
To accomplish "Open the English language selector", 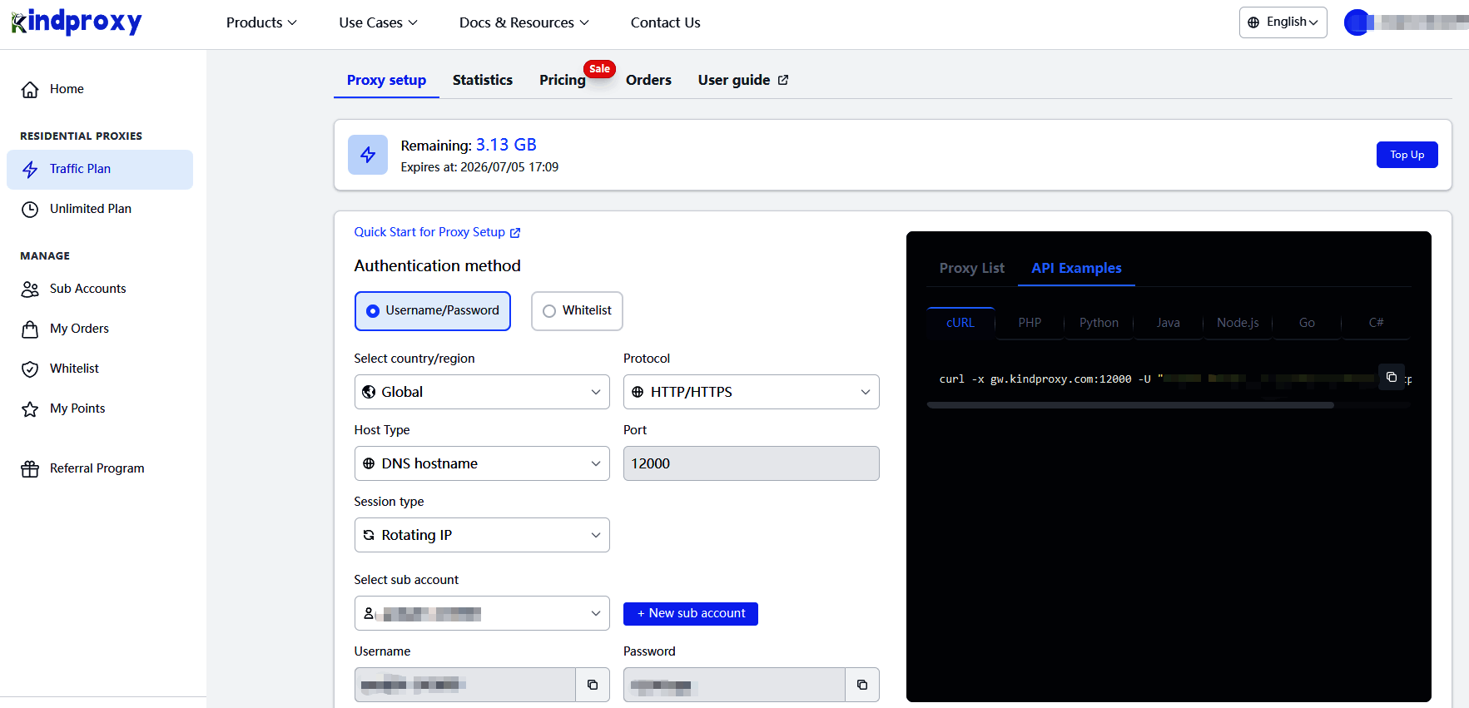I will coord(1283,22).
